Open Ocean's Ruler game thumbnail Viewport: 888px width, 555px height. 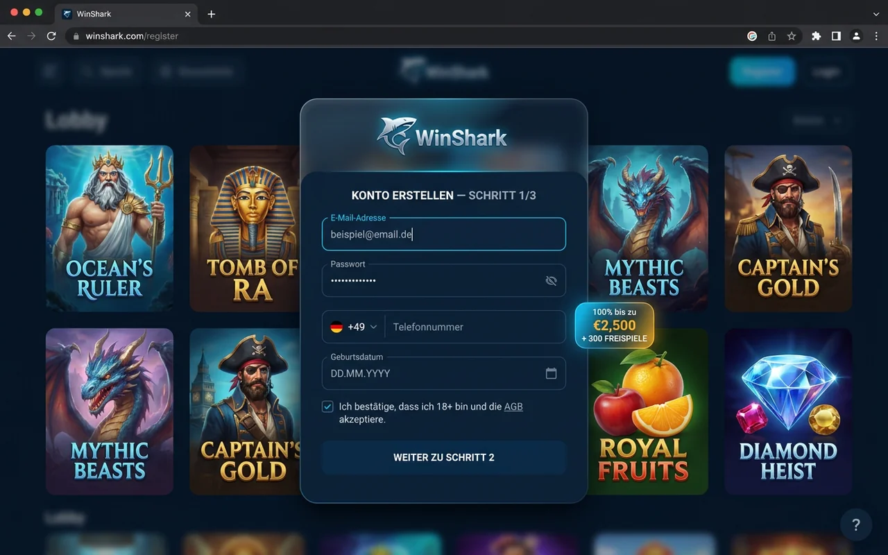(x=110, y=228)
